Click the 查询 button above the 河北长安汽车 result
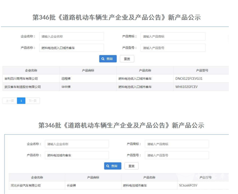This screenshot has height=194, width=238. point(113,166)
